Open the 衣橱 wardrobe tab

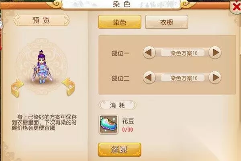point(167,22)
